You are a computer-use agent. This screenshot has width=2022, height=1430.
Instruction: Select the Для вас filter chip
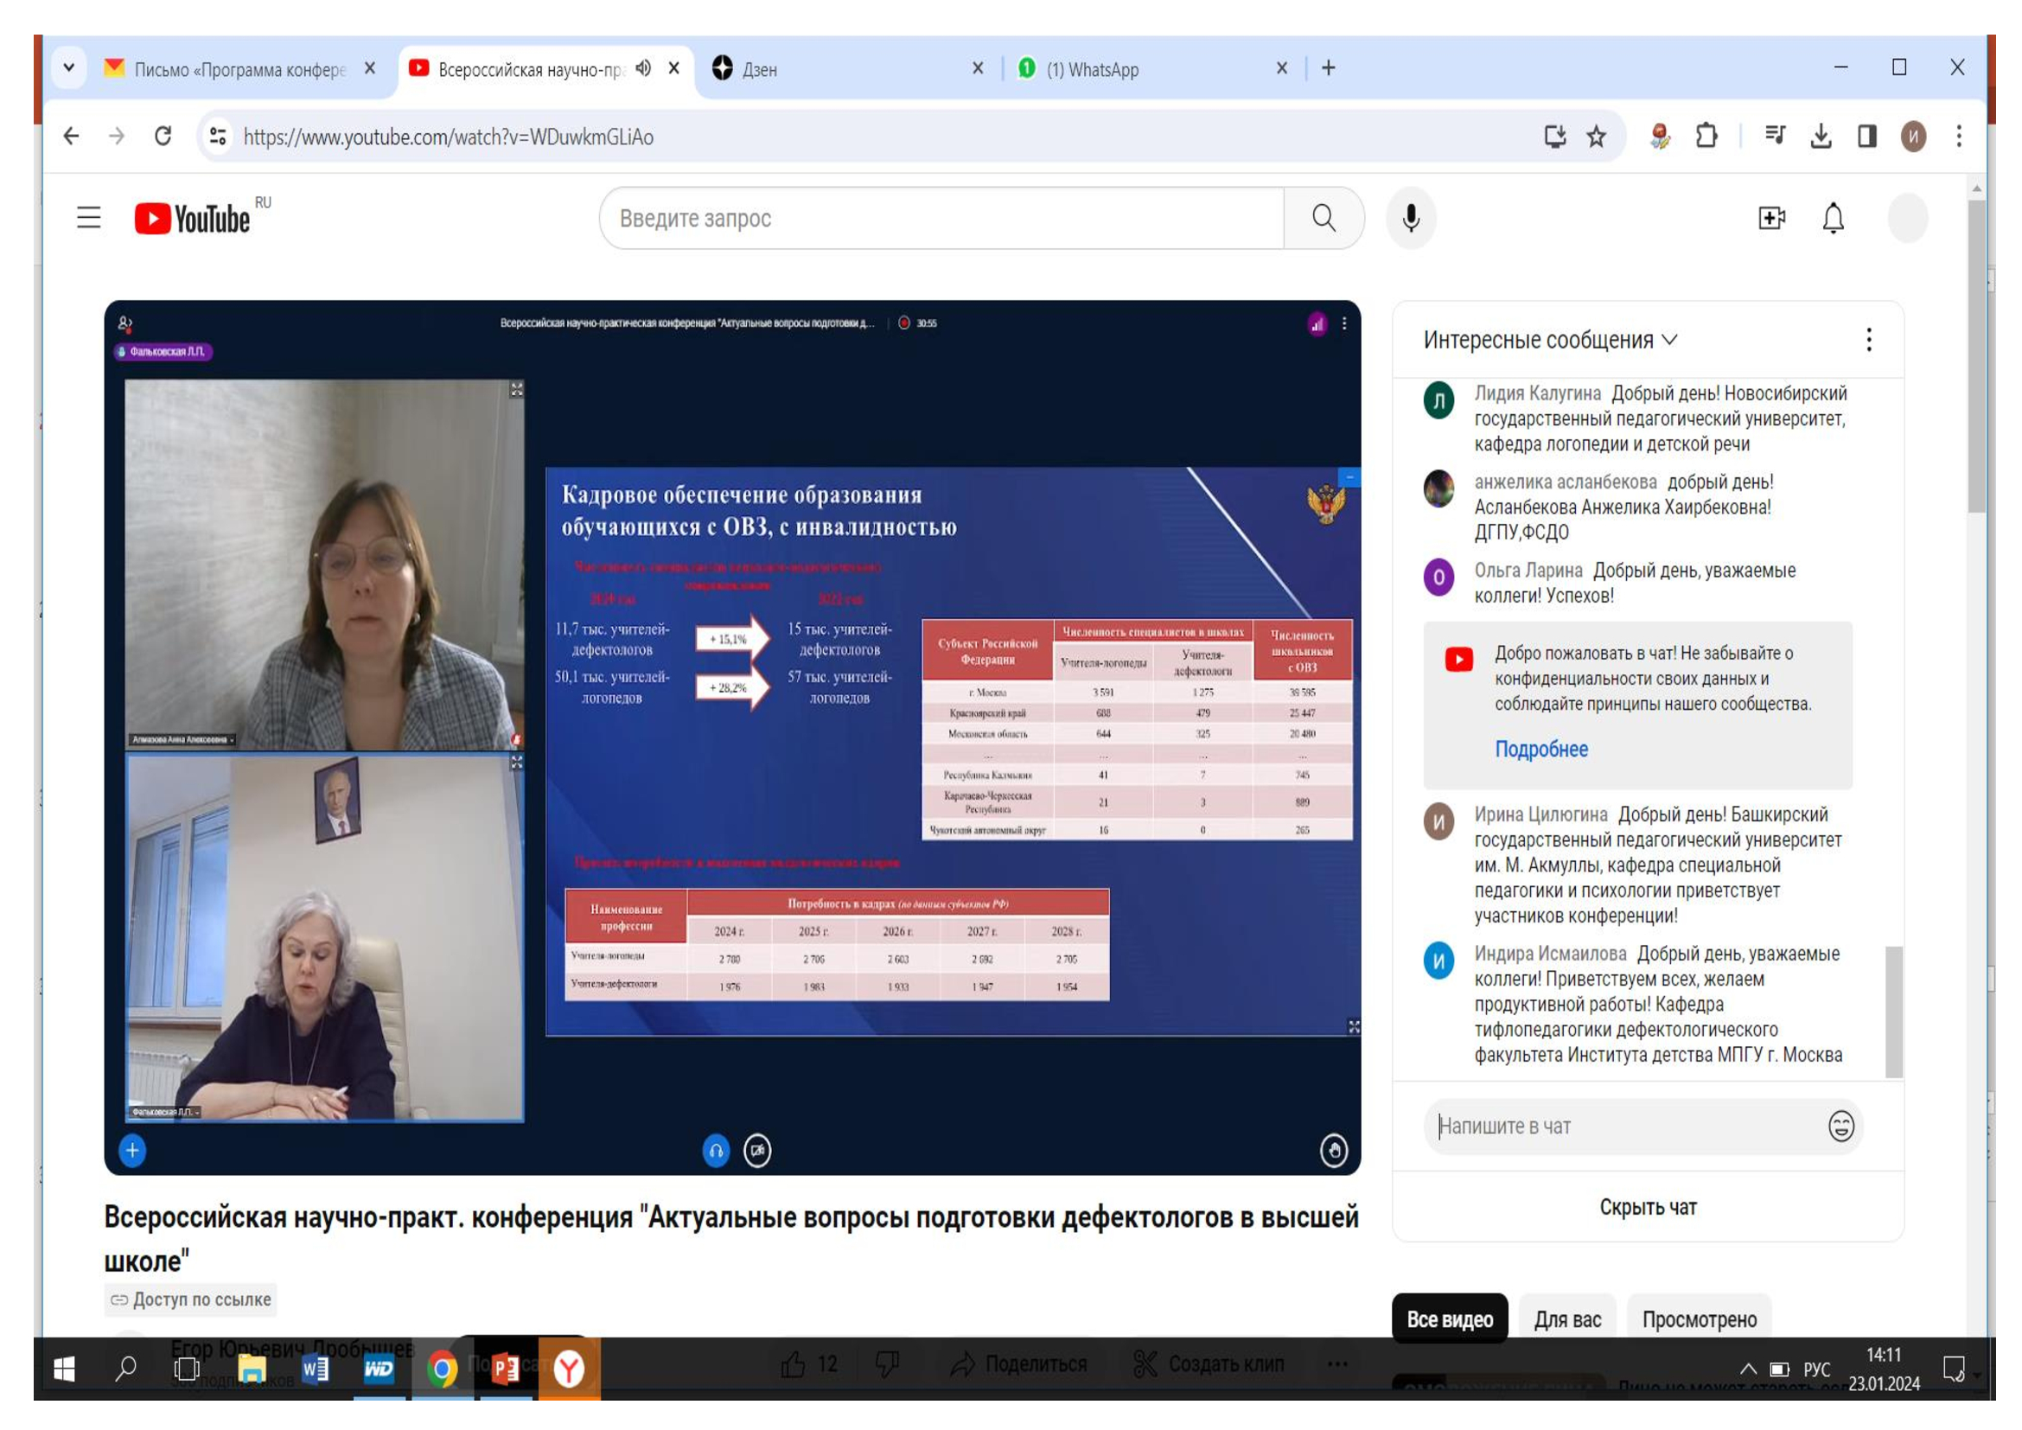1566,1319
